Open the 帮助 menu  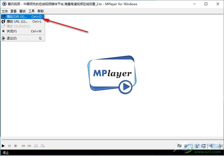(41, 11)
